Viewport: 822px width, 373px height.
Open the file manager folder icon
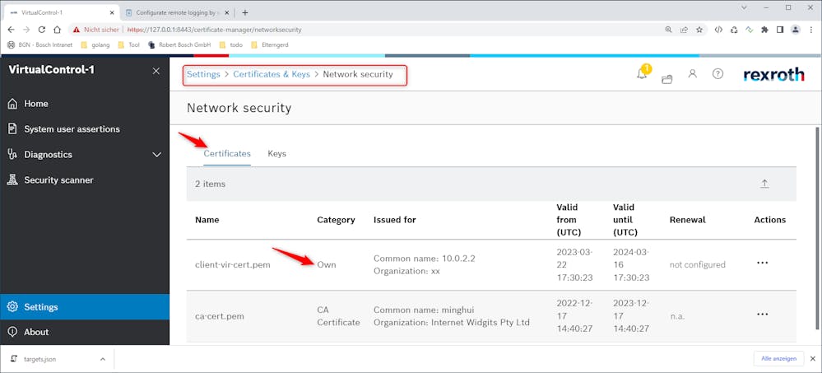[666, 80]
